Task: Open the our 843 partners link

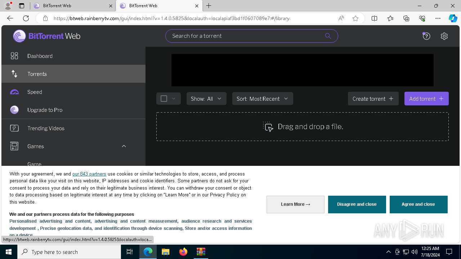Action: pos(89,174)
